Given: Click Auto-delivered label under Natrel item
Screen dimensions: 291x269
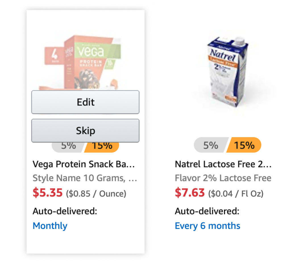Looking at the screenshot, I should 207,211.
